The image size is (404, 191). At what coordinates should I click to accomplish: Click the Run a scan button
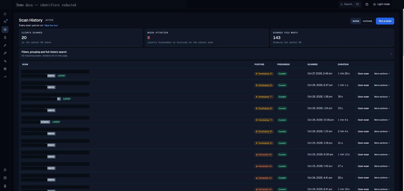pos(385,21)
